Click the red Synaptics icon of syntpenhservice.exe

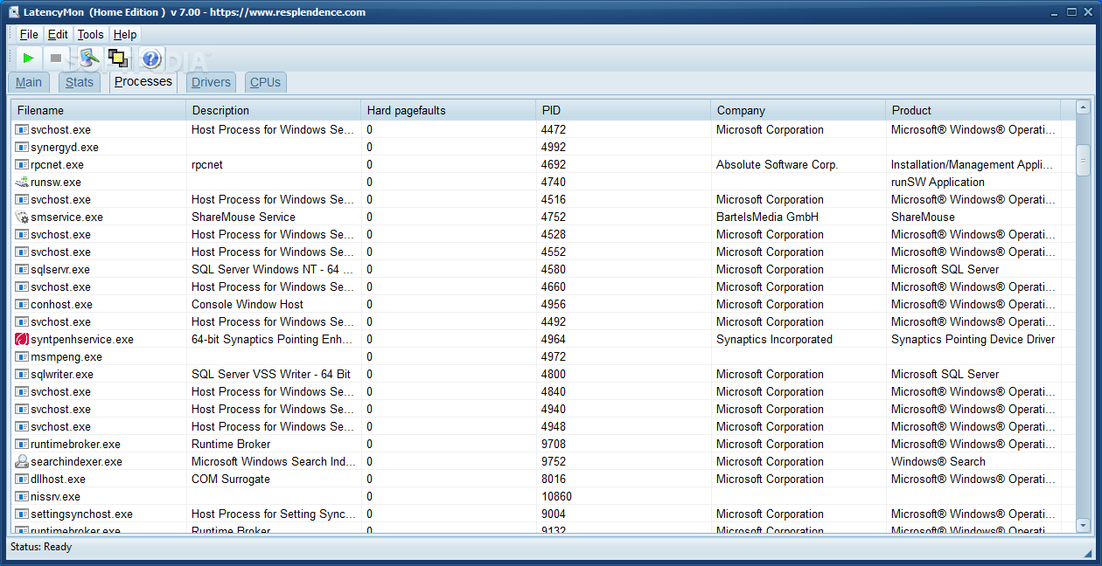coord(22,339)
